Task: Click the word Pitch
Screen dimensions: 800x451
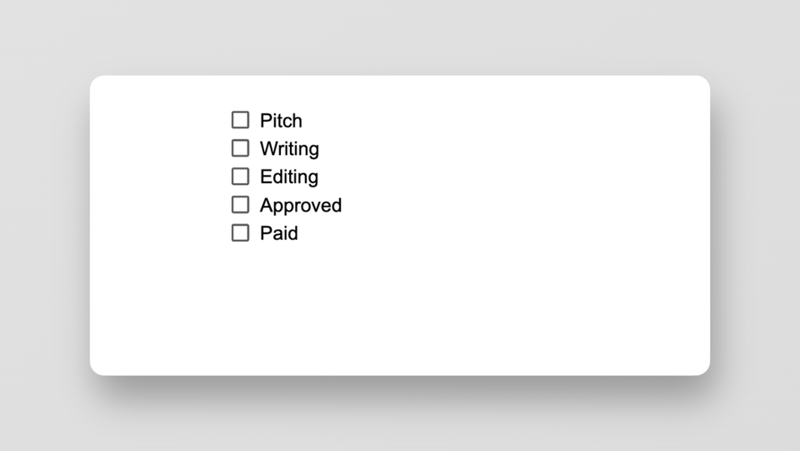Action: click(281, 121)
